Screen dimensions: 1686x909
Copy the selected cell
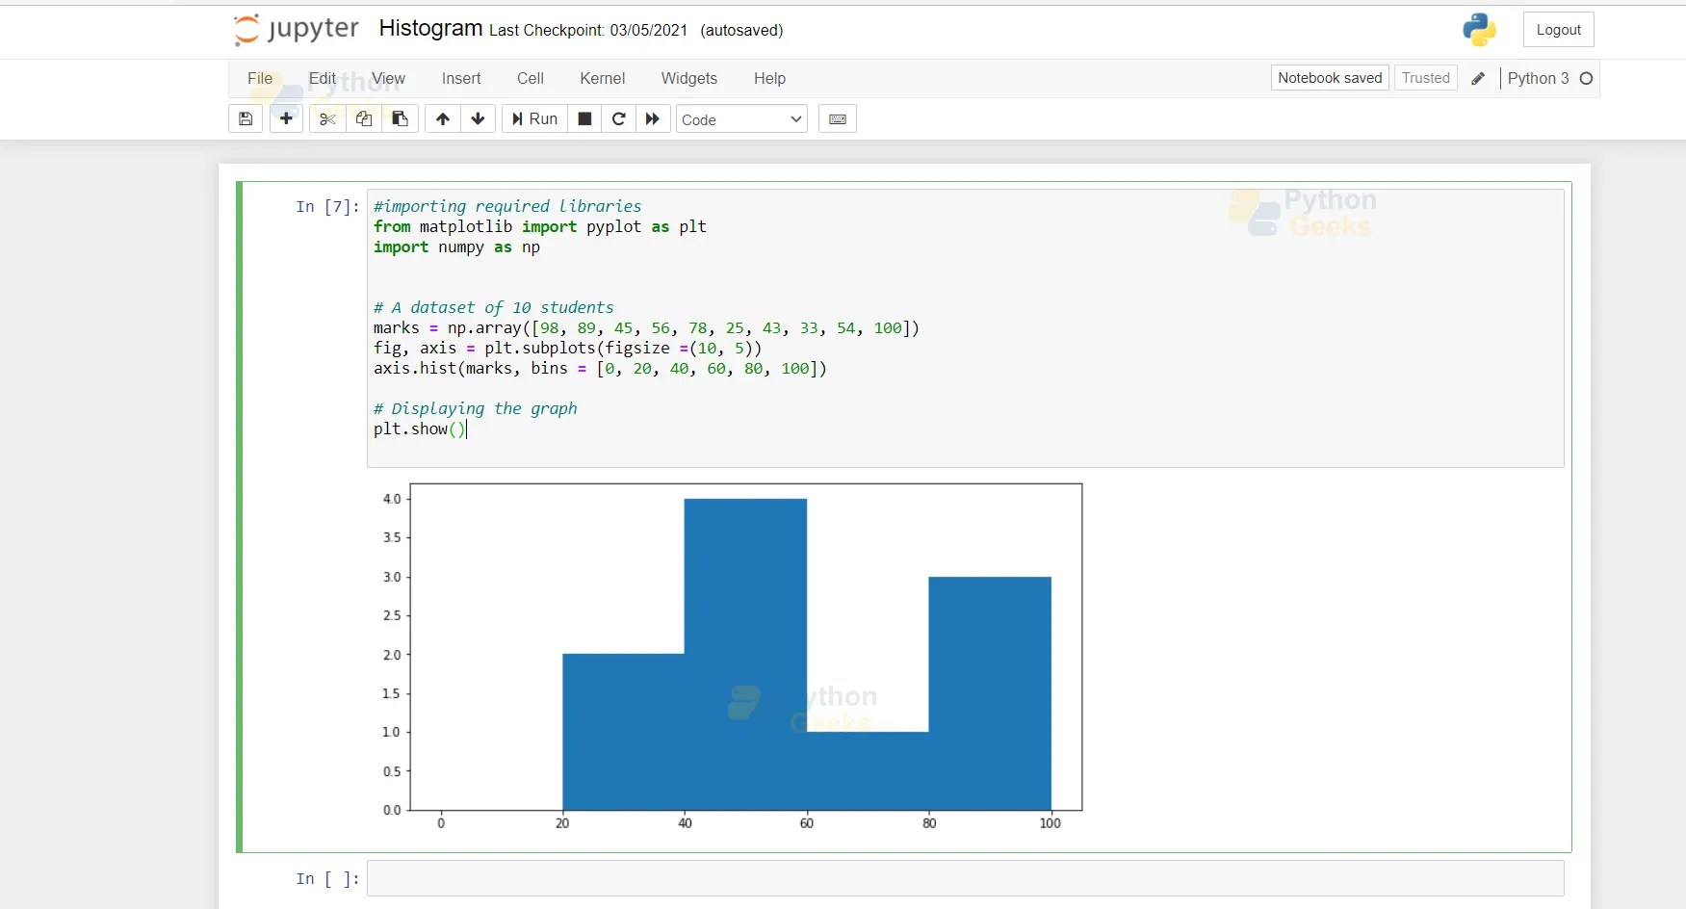point(363,118)
